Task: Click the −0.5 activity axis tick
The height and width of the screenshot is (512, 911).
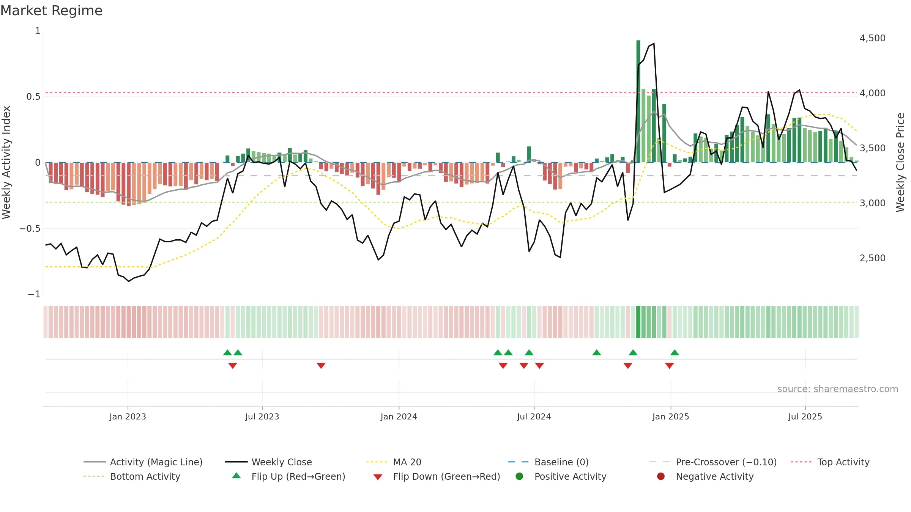Action: tap(30, 228)
